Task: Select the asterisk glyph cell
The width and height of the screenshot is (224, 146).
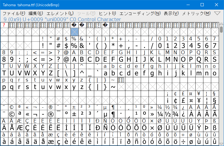Action: pyautogui.click(x=113, y=46)
